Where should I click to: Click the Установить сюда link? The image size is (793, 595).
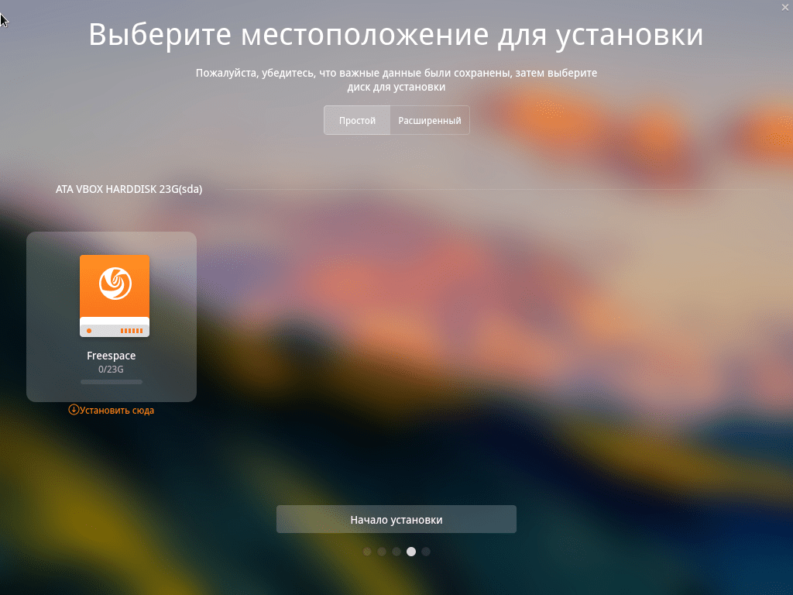pos(117,410)
